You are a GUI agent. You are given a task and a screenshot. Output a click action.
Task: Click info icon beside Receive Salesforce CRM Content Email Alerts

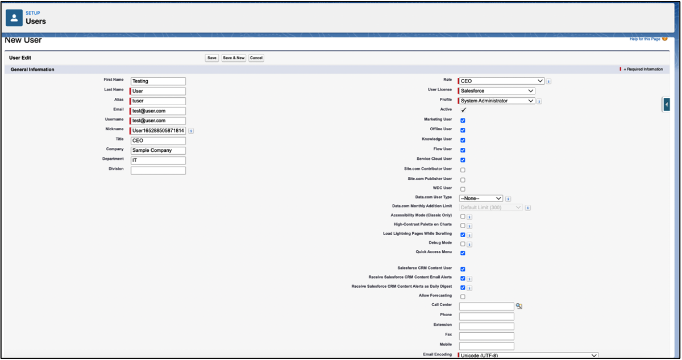tap(469, 279)
